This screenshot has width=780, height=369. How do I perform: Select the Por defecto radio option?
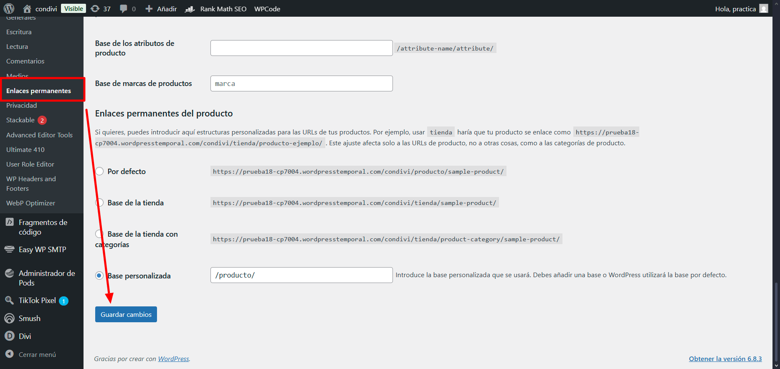tap(99, 172)
